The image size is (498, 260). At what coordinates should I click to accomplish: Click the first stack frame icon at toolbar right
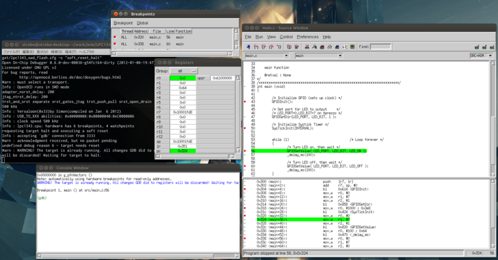click(477, 47)
